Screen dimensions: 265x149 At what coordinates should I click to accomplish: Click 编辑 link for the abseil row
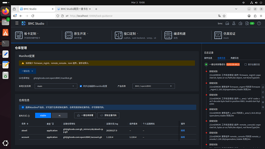pos(183,131)
